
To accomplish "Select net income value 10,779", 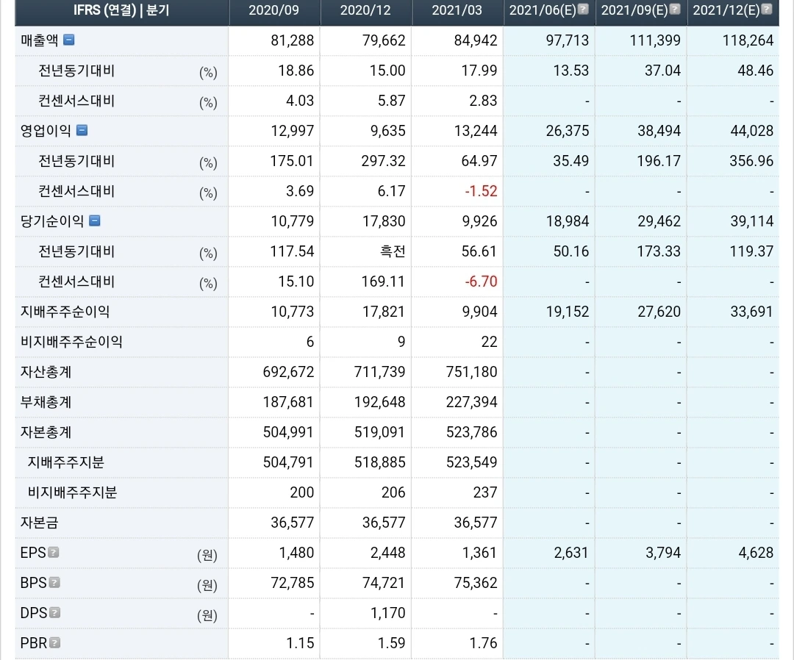I will (292, 221).
